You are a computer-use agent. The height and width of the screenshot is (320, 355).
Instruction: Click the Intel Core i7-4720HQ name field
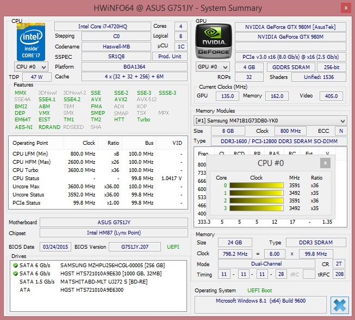tap(103, 27)
